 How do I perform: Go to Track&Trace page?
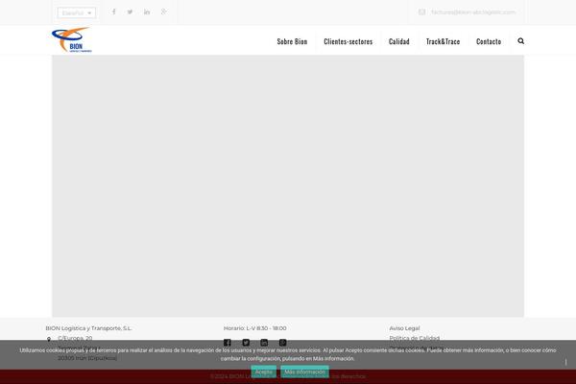click(x=443, y=41)
